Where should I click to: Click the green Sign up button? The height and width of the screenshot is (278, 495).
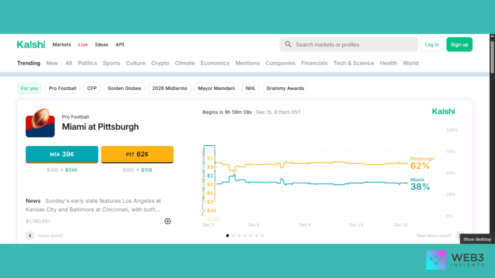459,44
